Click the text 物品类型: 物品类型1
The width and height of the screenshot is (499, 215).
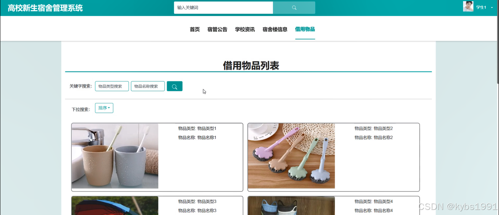click(197, 128)
